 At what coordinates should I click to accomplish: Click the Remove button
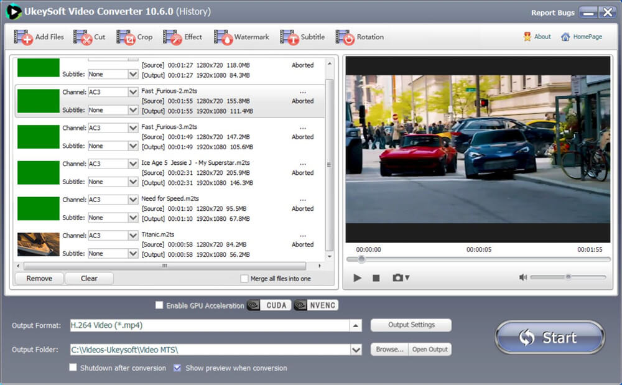click(x=39, y=279)
